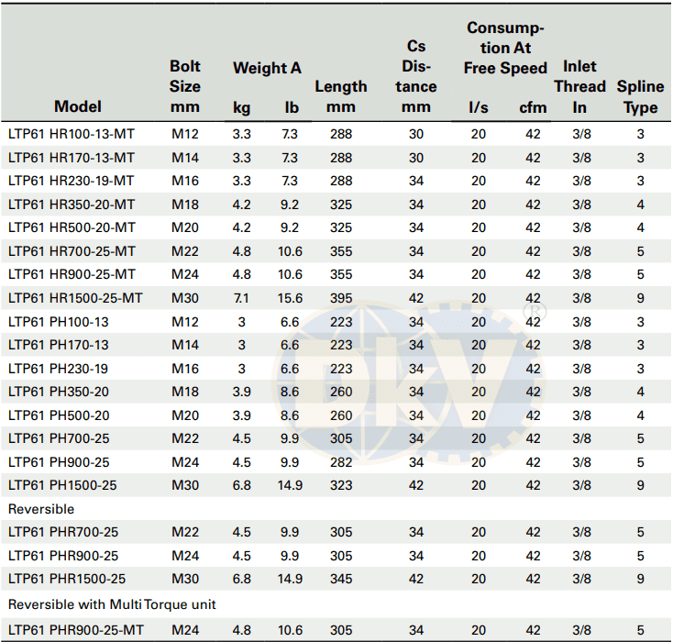Select the Length mm column header

pos(341,96)
